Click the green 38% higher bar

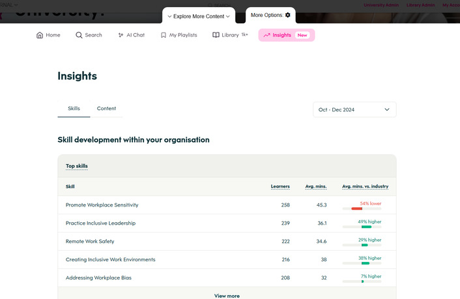366,263
